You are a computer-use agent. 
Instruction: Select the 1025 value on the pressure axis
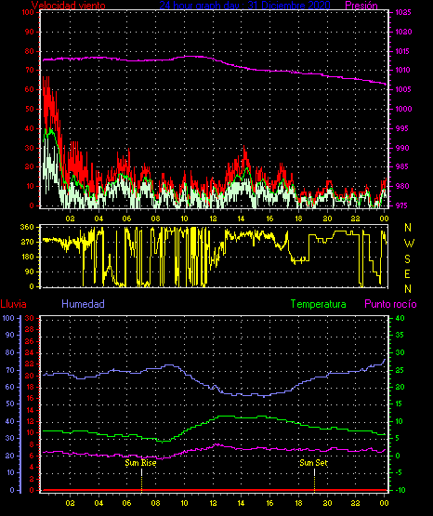(403, 12)
